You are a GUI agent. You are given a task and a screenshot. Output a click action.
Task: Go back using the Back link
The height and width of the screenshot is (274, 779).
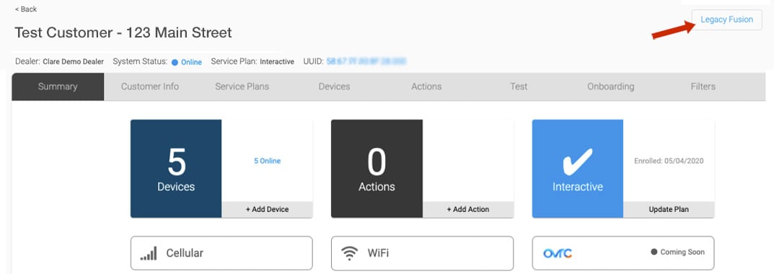pos(26,9)
